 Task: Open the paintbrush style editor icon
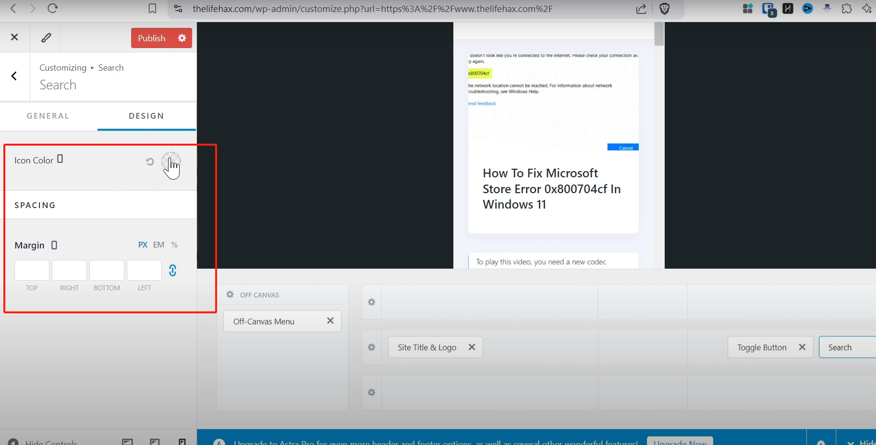[46, 37]
